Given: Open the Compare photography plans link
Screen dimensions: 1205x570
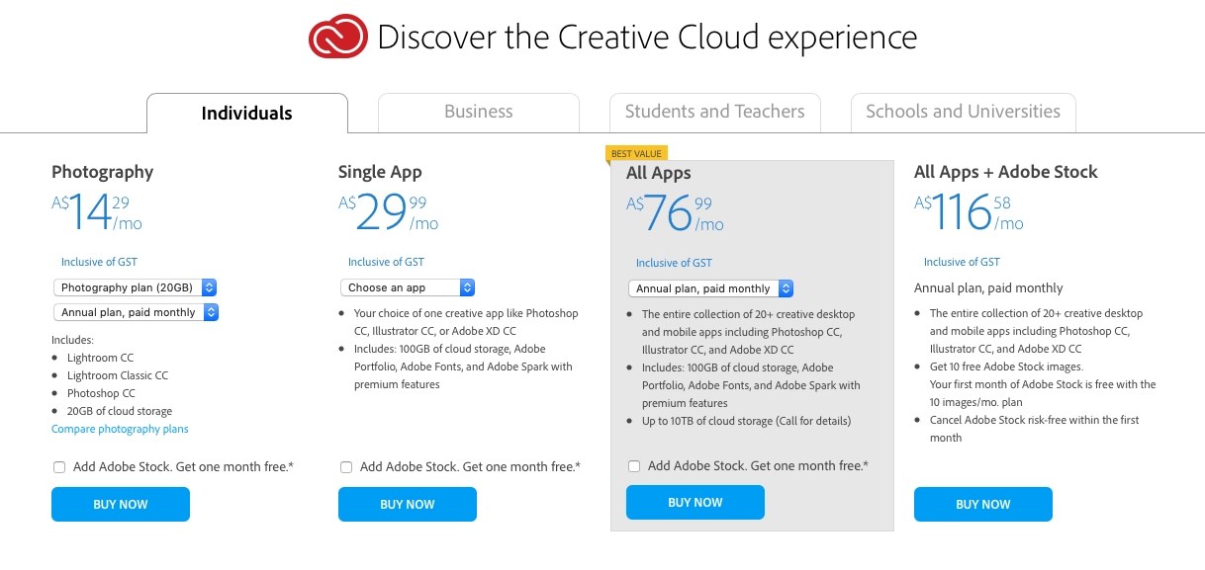Looking at the screenshot, I should click(120, 429).
